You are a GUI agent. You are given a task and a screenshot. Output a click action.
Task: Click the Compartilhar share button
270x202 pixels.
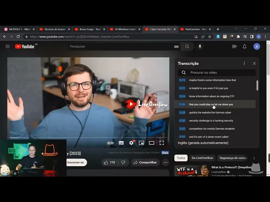(x=145, y=162)
